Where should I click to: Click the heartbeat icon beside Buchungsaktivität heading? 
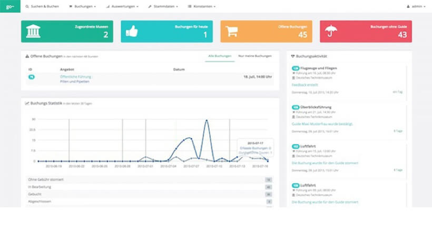pos(293,56)
